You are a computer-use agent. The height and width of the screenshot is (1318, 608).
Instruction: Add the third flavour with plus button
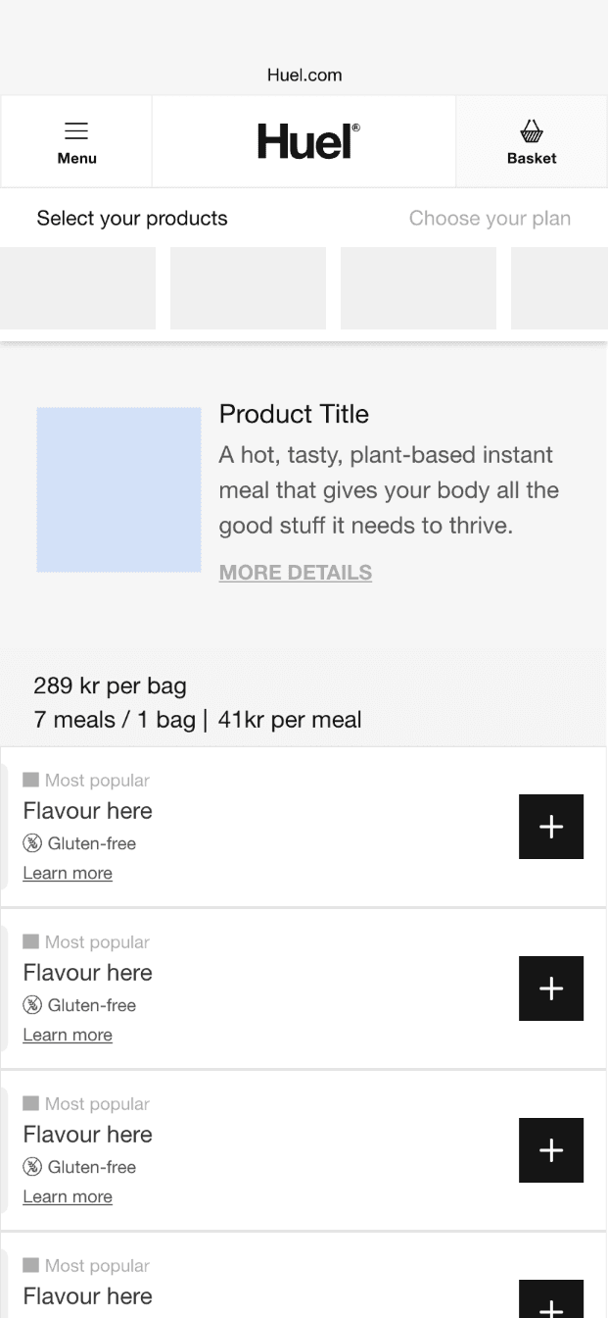pos(551,1150)
